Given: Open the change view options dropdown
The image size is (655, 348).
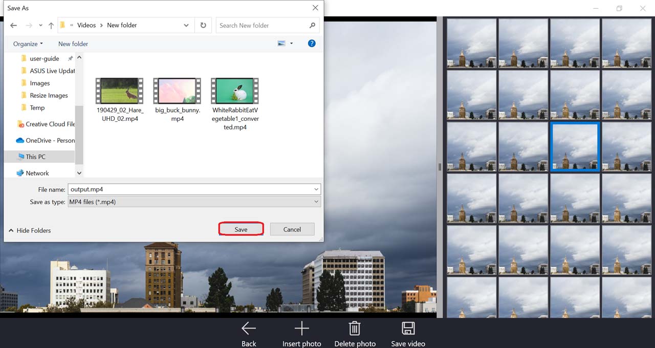Looking at the screenshot, I should click(x=292, y=44).
